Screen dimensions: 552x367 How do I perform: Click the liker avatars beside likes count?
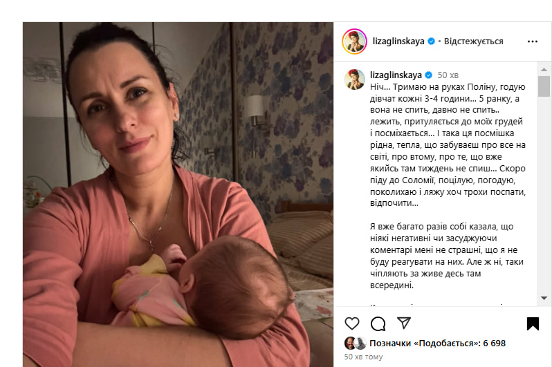pos(356,343)
